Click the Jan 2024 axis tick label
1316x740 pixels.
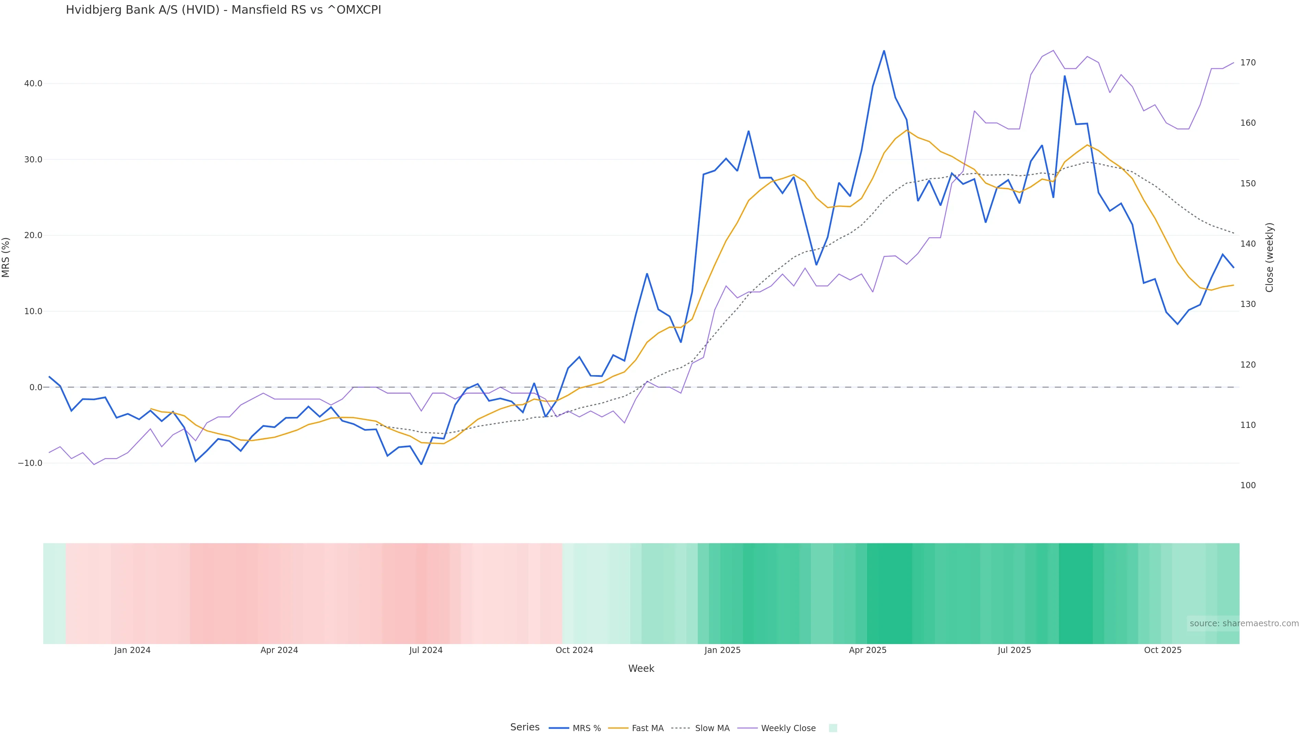point(132,650)
